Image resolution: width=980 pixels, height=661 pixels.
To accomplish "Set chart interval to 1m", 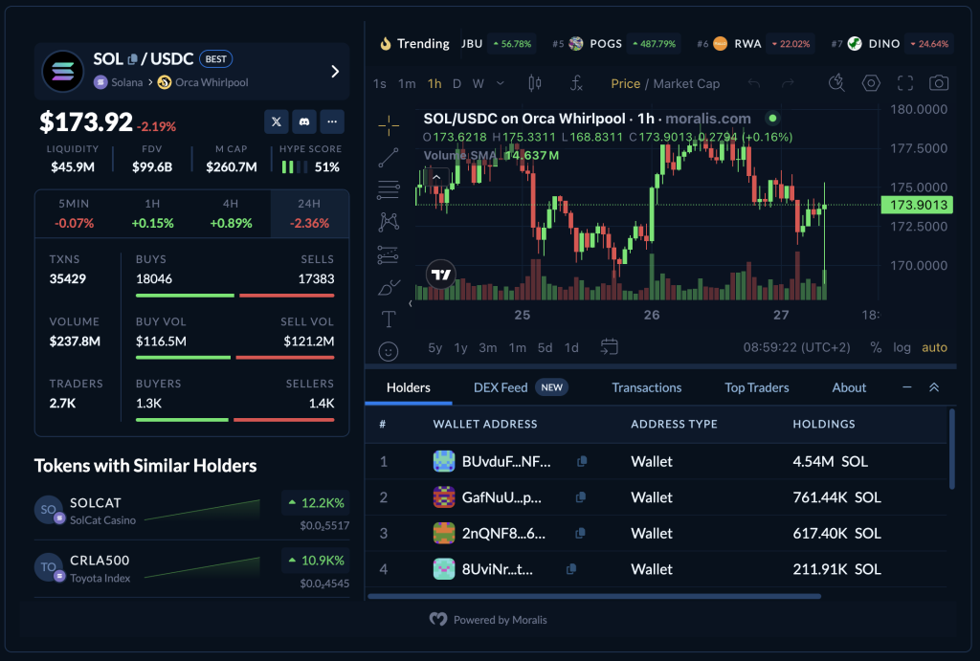I will pos(407,84).
